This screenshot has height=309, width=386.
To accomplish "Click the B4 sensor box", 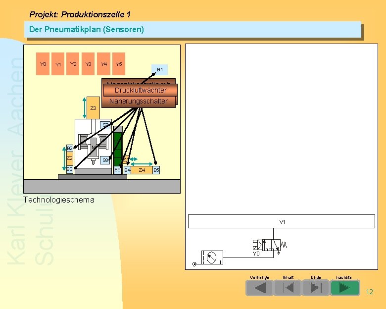I will [127, 170].
